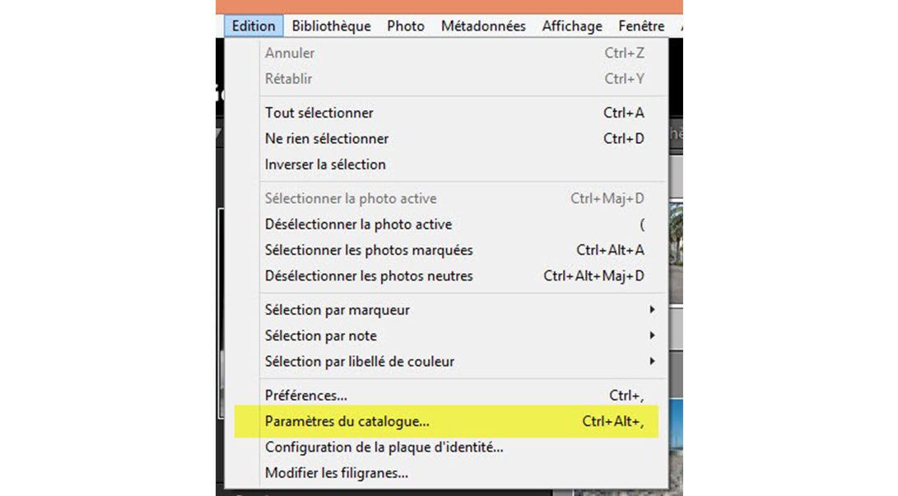Close the open Edition menu
This screenshot has width=898, height=496.
click(x=254, y=26)
